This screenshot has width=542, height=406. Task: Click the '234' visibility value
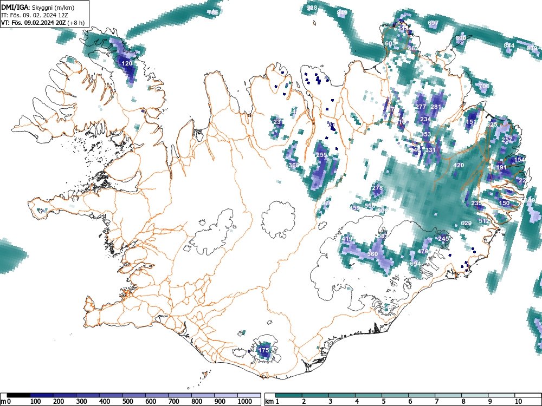[x=425, y=119]
